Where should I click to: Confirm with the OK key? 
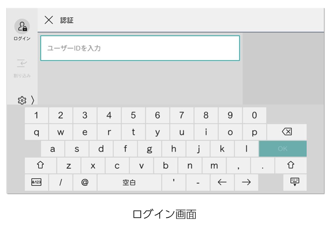tap(283, 149)
